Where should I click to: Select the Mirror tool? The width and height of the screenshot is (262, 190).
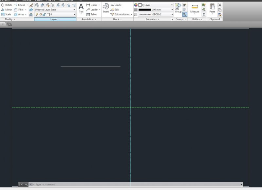click(7, 10)
